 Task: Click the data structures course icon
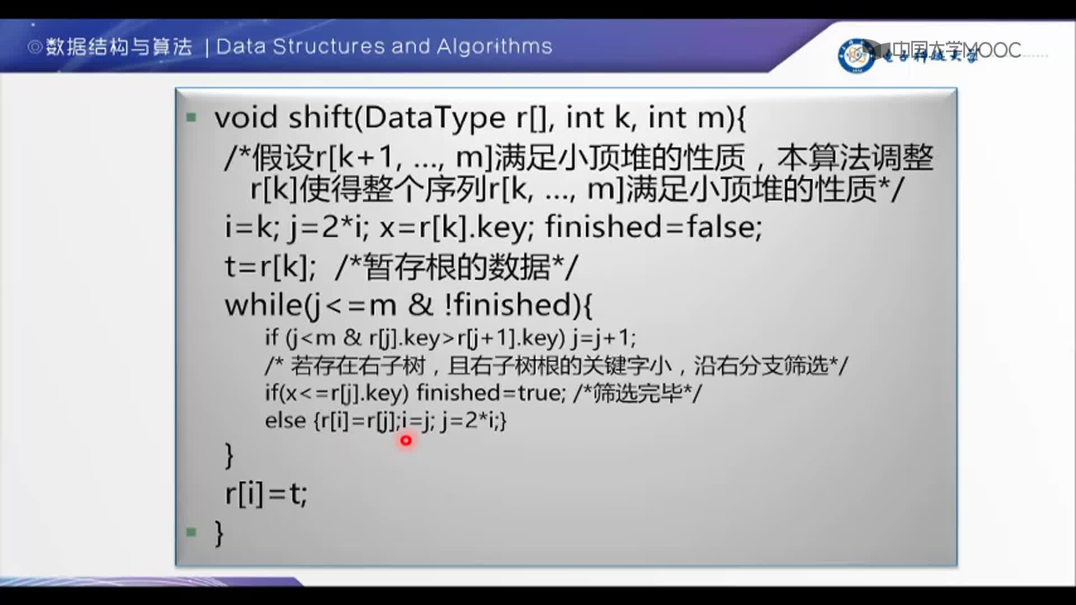pos(22,45)
